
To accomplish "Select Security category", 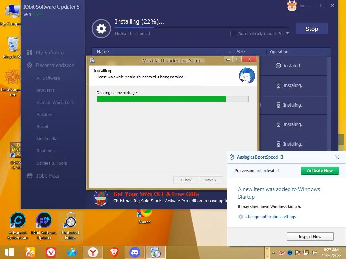I will [x=44, y=115].
